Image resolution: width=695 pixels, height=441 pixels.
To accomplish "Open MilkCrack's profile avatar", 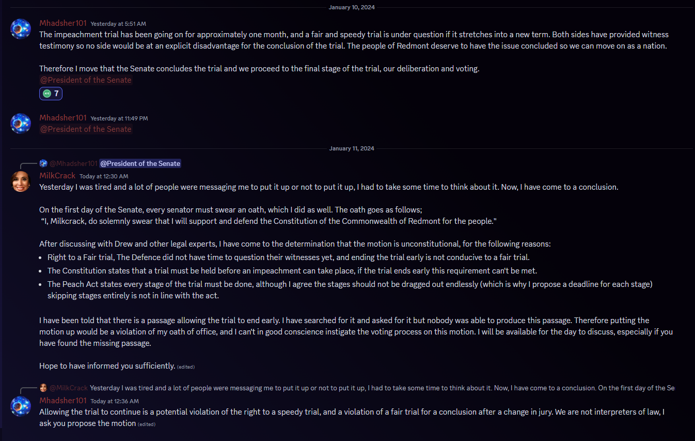I will click(x=21, y=181).
